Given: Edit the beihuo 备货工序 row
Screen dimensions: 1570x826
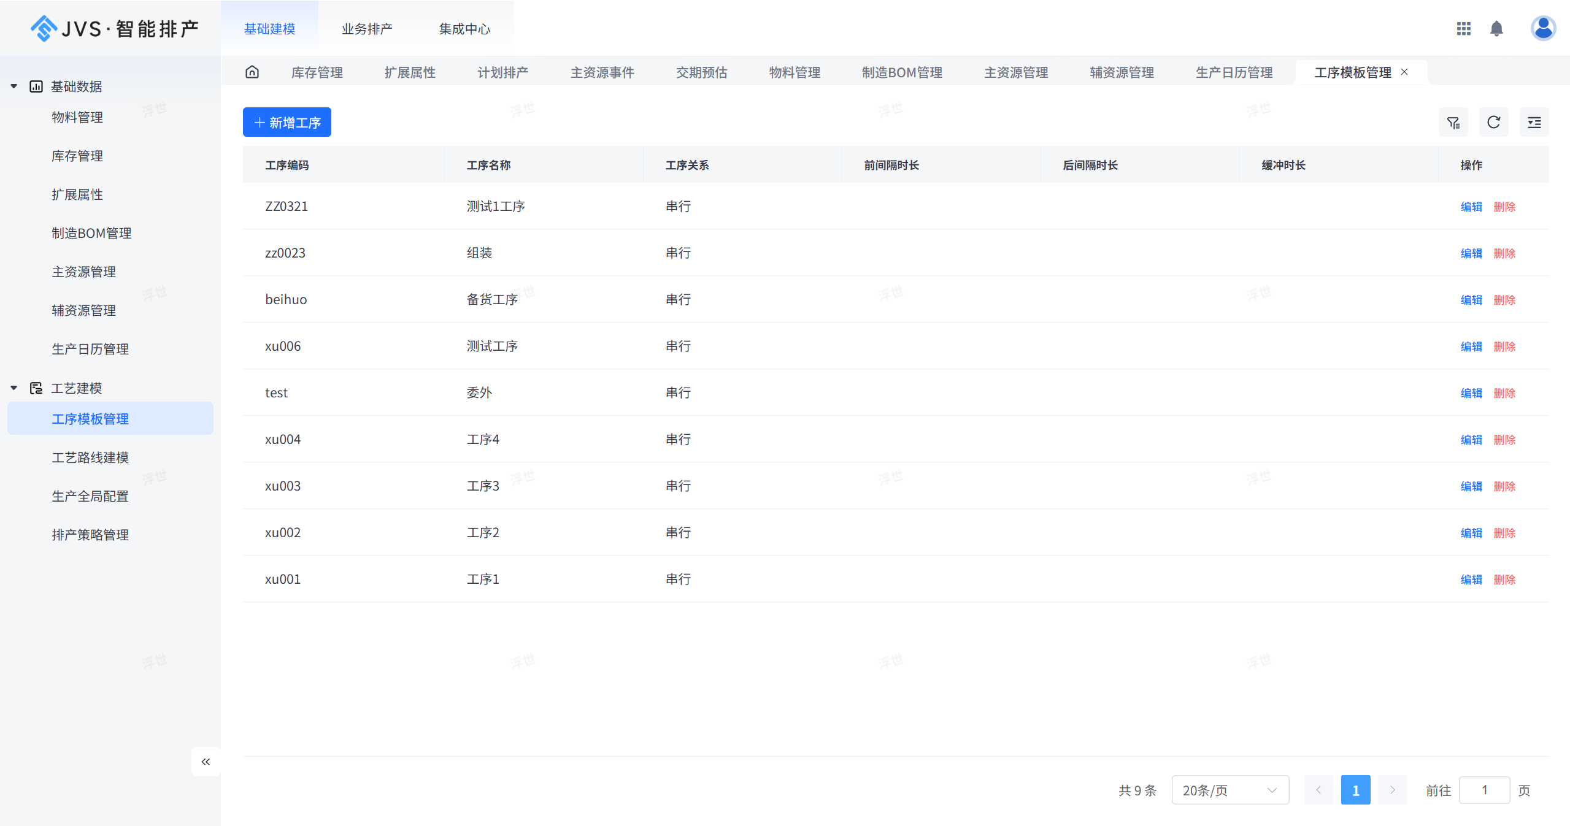Looking at the screenshot, I should pos(1471,300).
